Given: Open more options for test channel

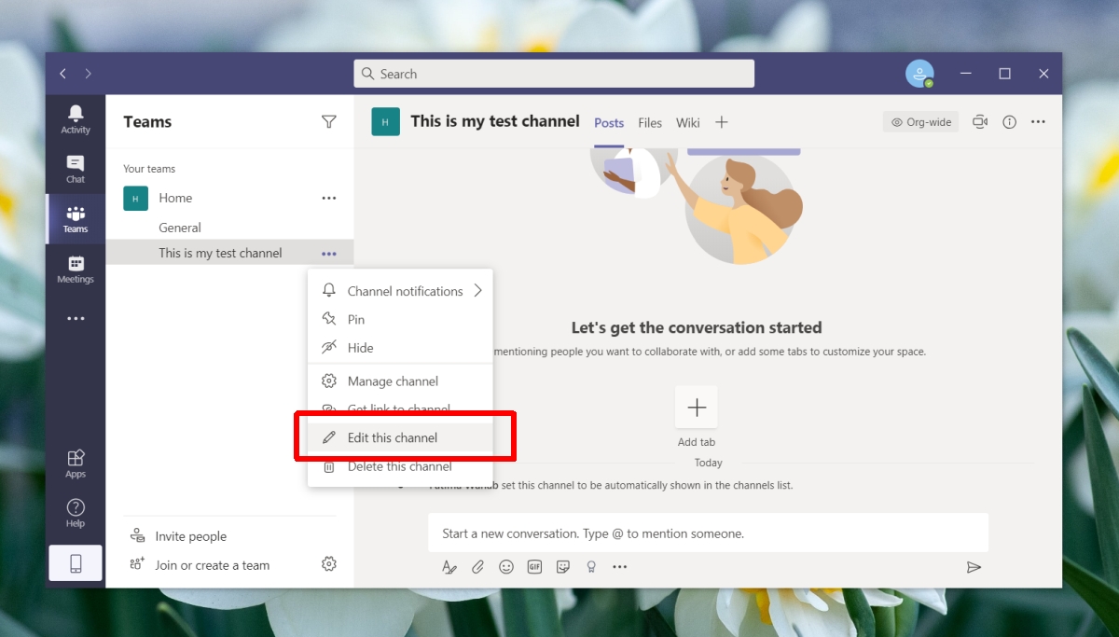Looking at the screenshot, I should (x=328, y=253).
